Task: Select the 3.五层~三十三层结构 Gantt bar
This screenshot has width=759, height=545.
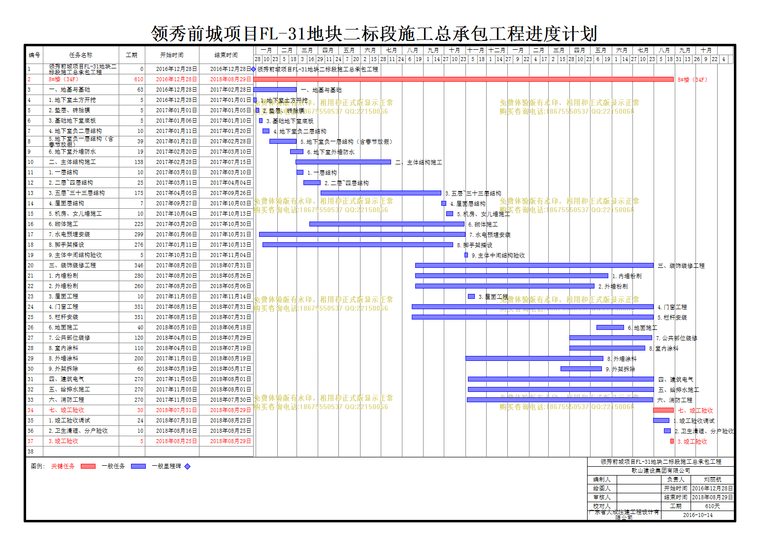Action: (381, 193)
